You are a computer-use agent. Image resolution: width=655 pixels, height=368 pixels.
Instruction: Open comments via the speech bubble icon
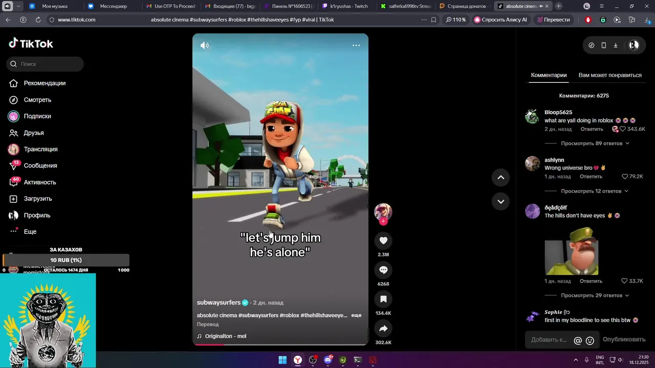tap(383, 270)
